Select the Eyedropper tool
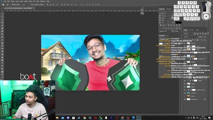 point(2,25)
